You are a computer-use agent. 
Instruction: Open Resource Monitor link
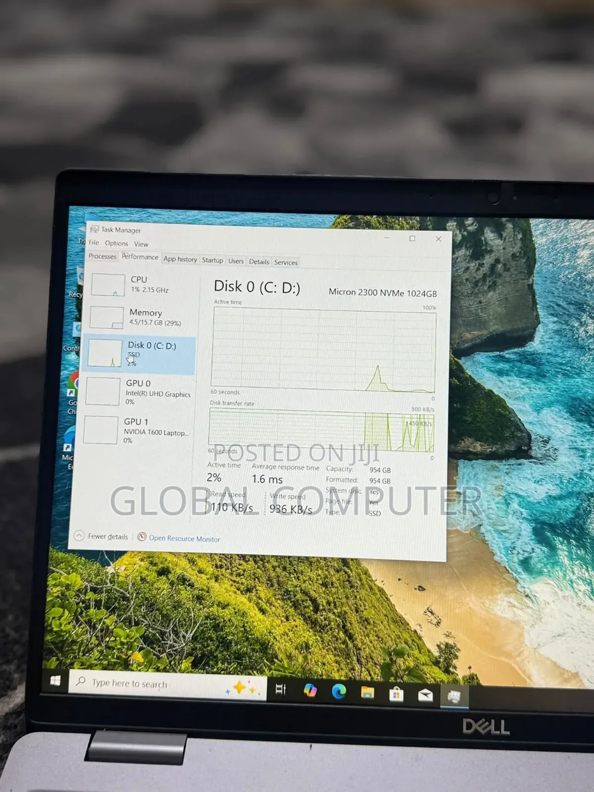[x=184, y=539]
